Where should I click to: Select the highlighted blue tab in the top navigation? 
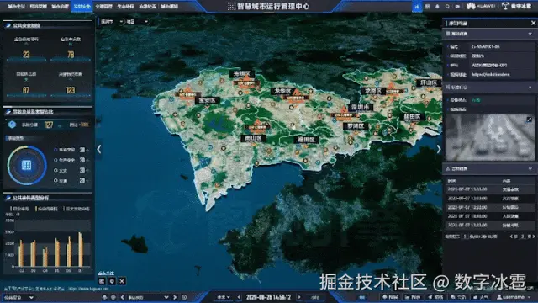(82, 6)
